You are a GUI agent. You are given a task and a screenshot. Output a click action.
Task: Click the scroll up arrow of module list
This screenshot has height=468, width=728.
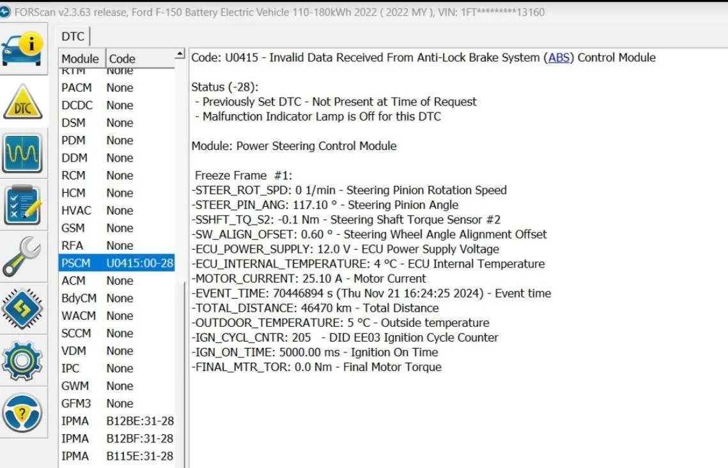coord(180,54)
